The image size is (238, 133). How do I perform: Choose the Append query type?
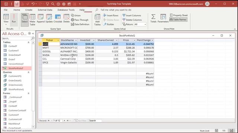(x=41, y=18)
